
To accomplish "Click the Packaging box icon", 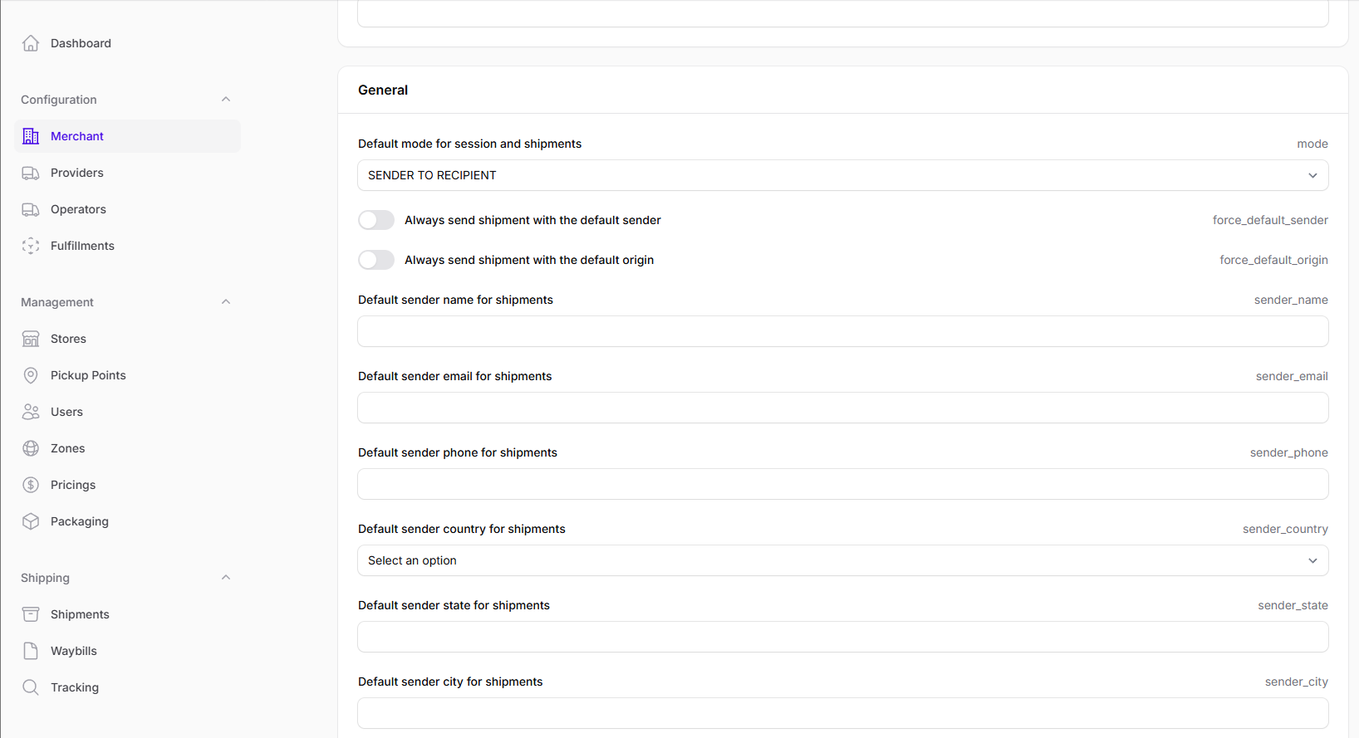I will click(31, 521).
